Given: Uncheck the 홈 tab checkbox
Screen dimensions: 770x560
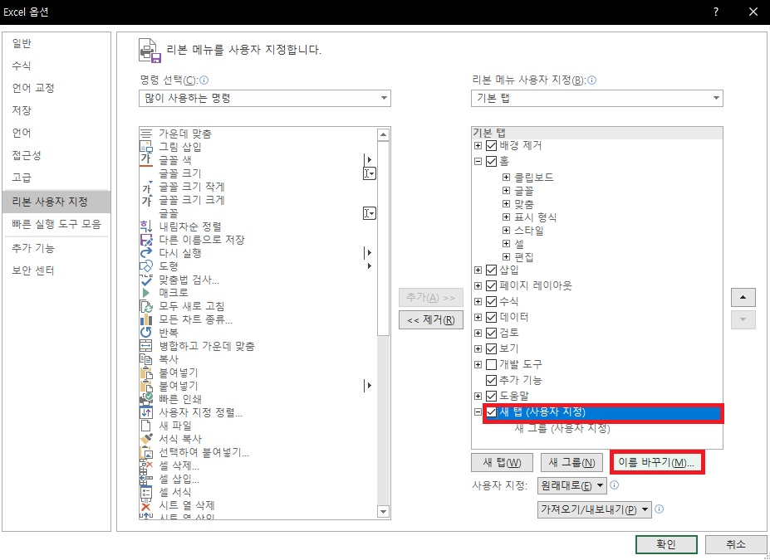Looking at the screenshot, I should (491, 161).
